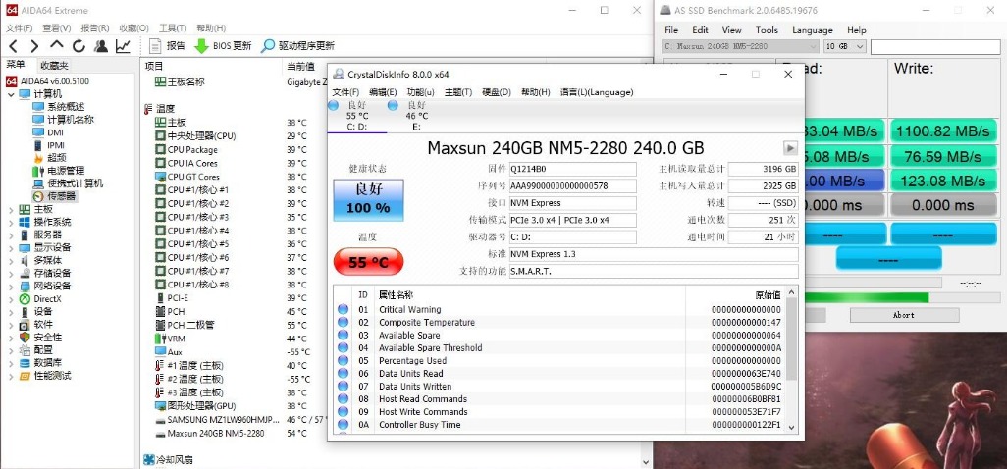Open CrystalDiskInfo 主题(T) menu
This screenshot has height=469, width=1007.
point(458,92)
